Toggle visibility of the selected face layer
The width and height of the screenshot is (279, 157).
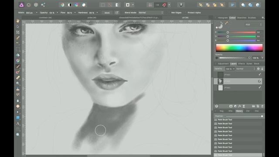pyautogui.click(x=260, y=81)
